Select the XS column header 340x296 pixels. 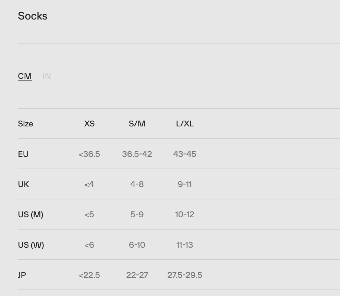[x=89, y=124]
